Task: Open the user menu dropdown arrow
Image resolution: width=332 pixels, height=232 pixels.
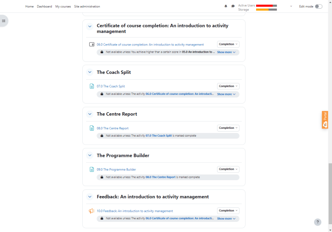Action: [291, 6]
